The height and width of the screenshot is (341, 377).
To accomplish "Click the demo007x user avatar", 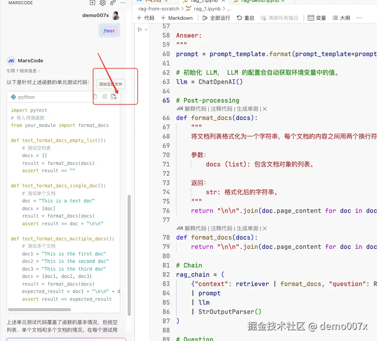I will (116, 15).
